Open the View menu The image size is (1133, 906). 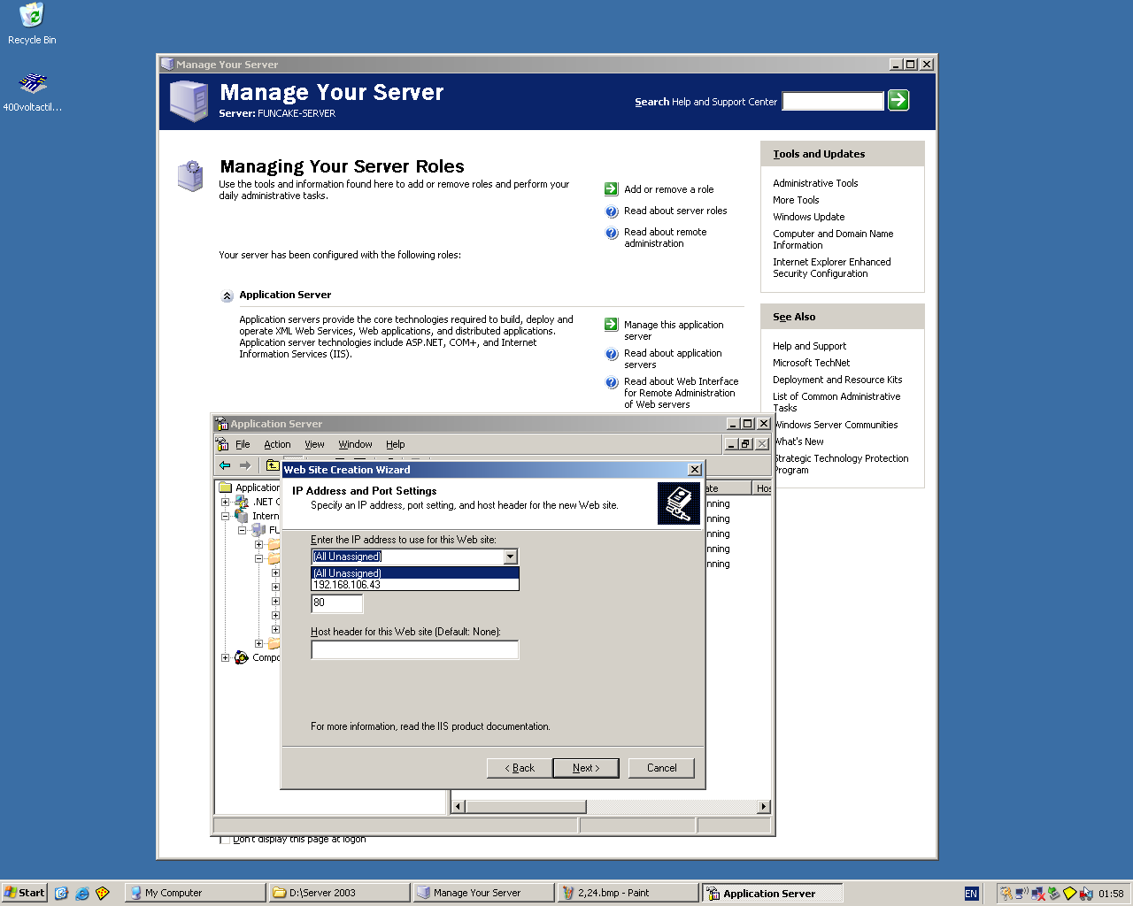(314, 444)
